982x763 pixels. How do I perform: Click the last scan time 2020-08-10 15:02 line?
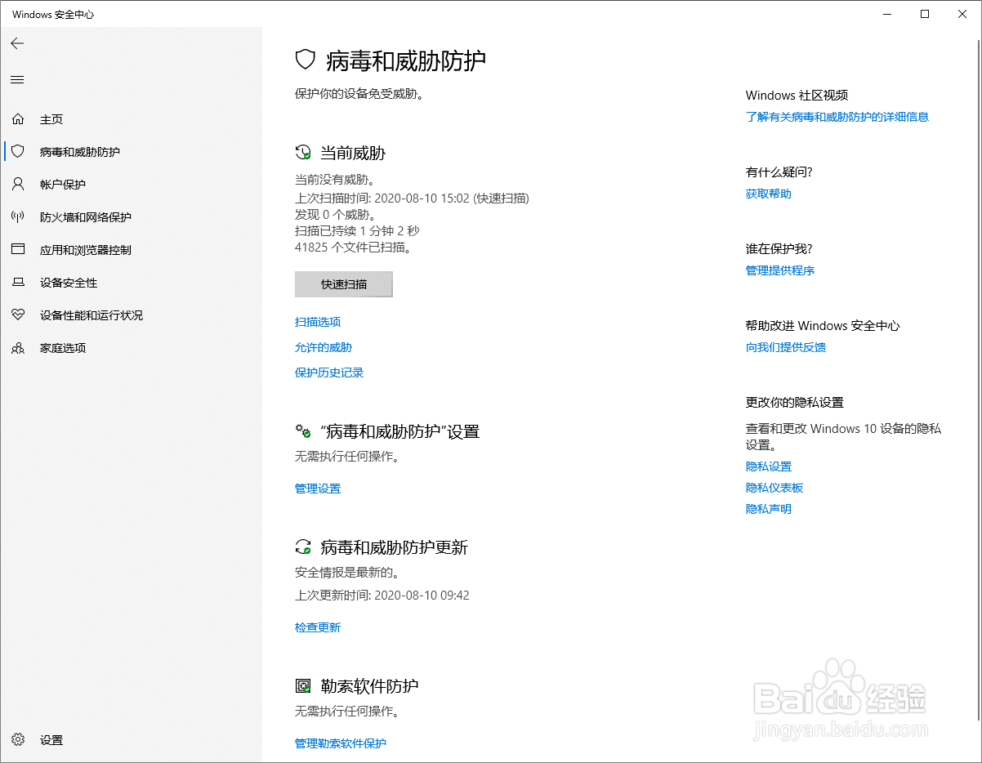[412, 198]
